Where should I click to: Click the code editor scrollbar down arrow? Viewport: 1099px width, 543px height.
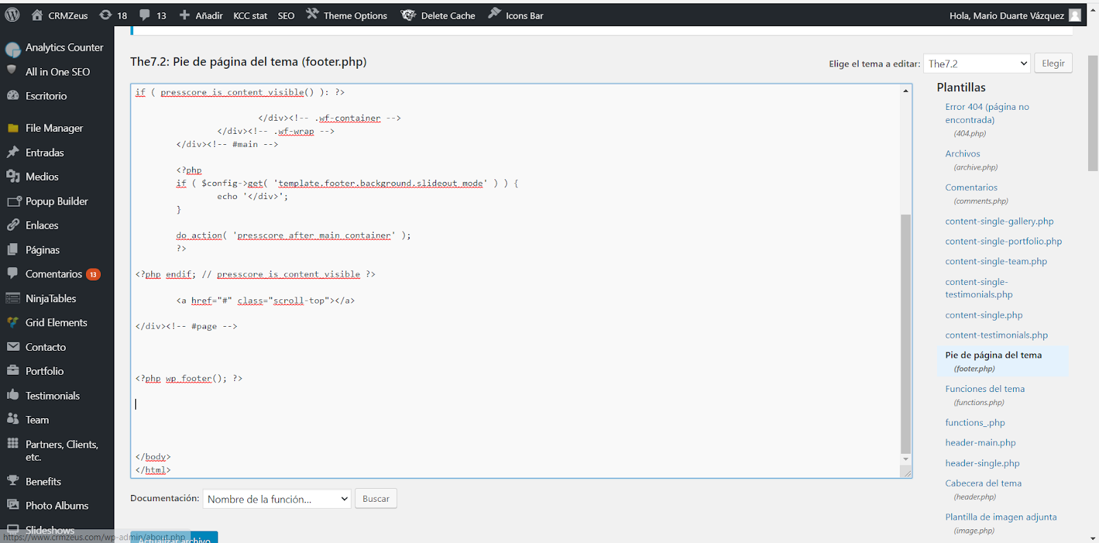[905, 459]
